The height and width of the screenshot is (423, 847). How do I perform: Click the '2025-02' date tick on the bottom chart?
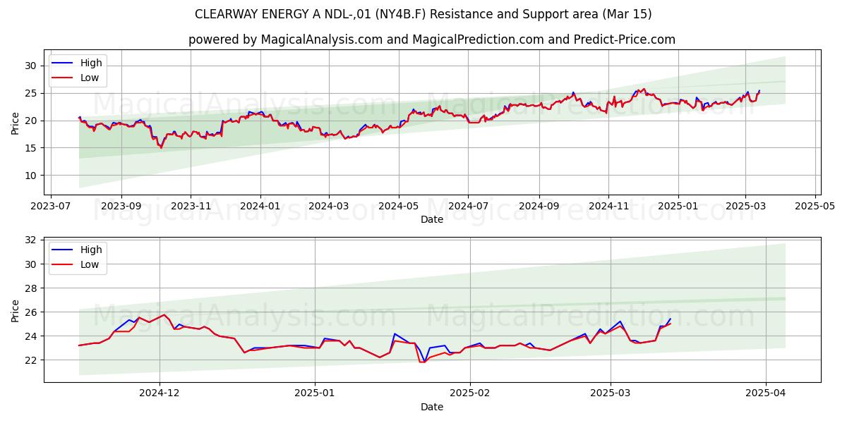[470, 393]
